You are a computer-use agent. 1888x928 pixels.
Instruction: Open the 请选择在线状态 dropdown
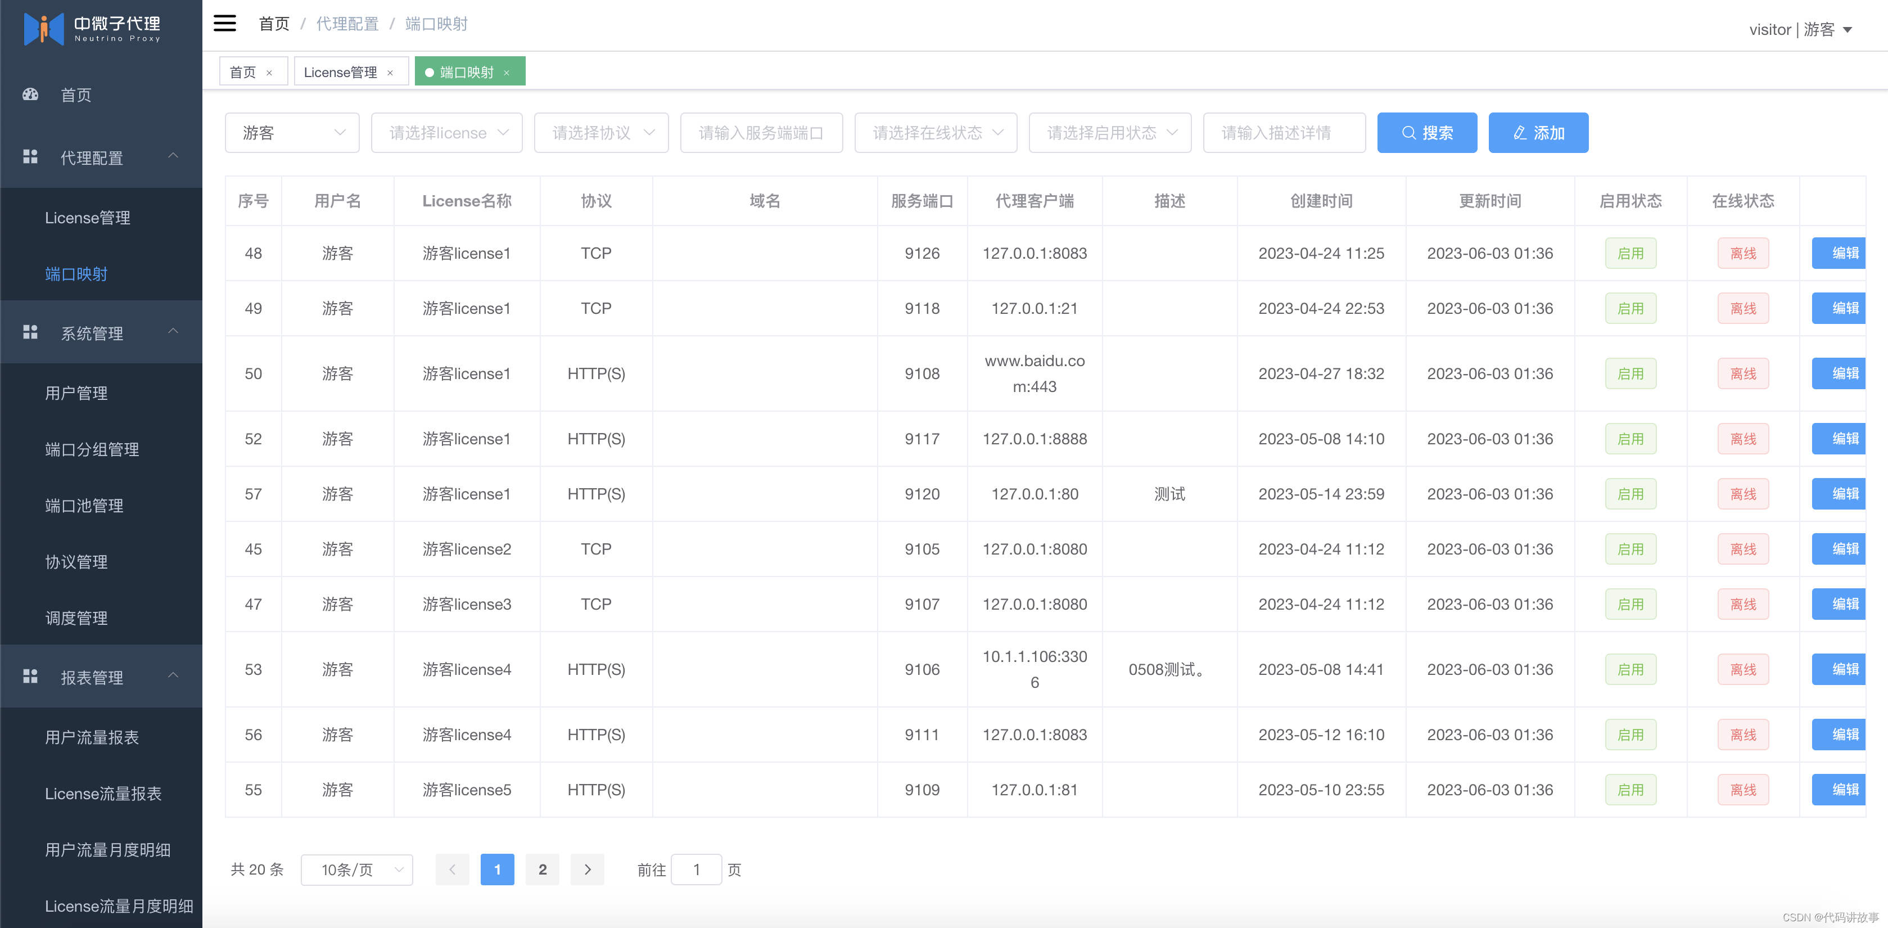click(935, 133)
